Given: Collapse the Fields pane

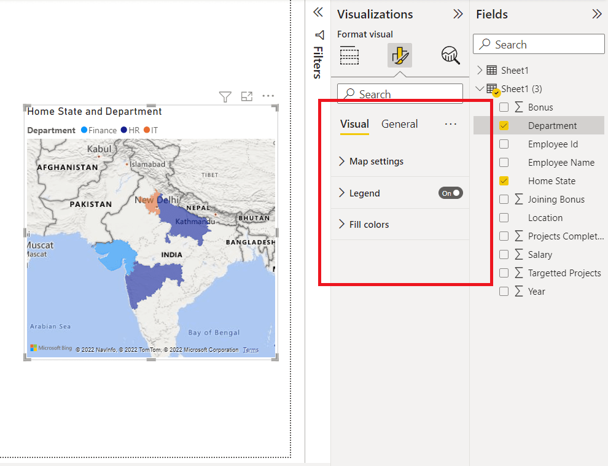Looking at the screenshot, I should [597, 14].
